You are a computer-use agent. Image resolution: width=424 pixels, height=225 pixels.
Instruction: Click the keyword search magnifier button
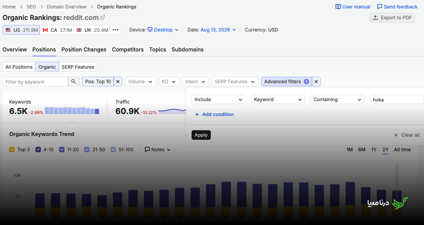pyautogui.click(x=73, y=82)
